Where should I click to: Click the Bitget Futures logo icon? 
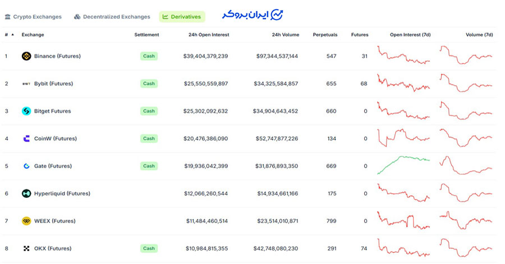point(26,111)
